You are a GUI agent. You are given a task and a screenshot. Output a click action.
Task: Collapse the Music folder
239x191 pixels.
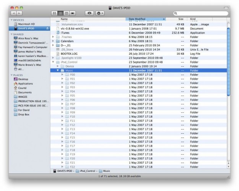(58, 70)
